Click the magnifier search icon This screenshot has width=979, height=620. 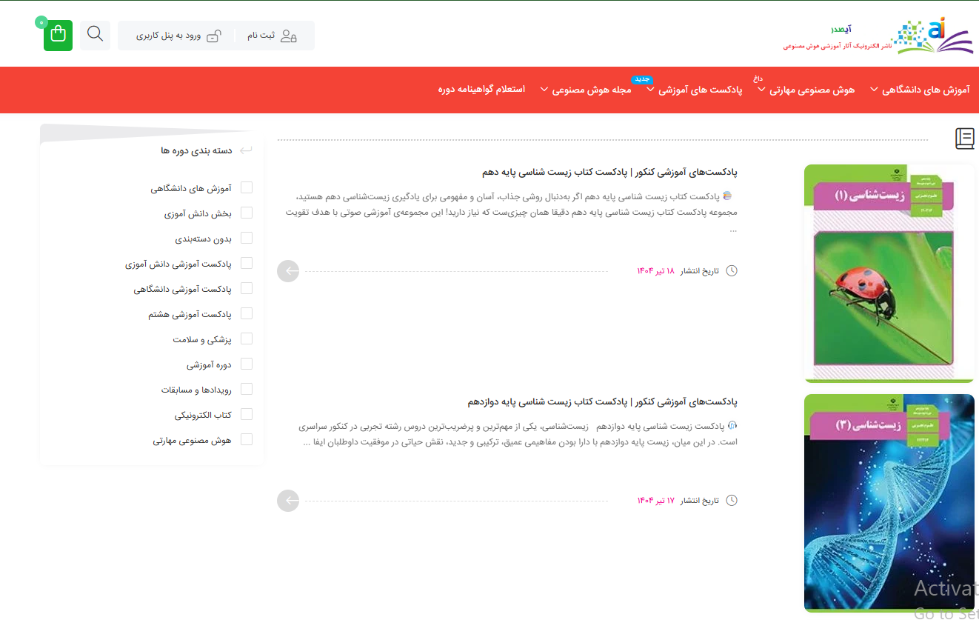pyautogui.click(x=96, y=35)
